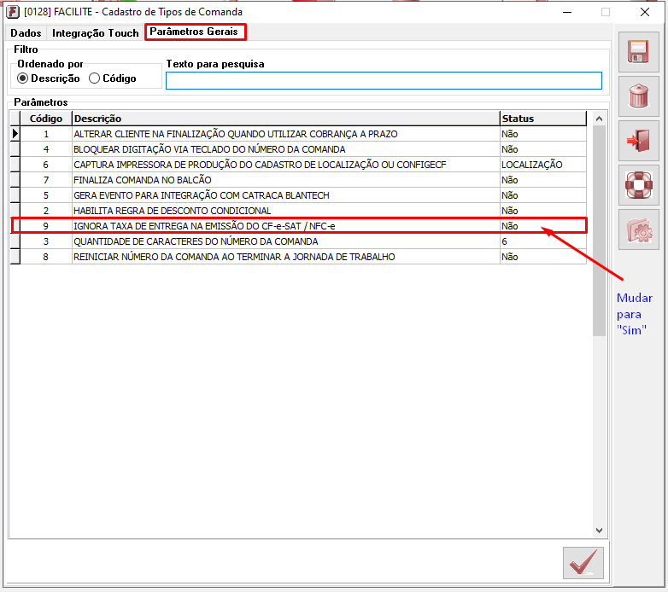Image resolution: width=668 pixels, height=592 pixels.
Task: Select the Parâmetros Gerais tab
Action: click(x=195, y=32)
